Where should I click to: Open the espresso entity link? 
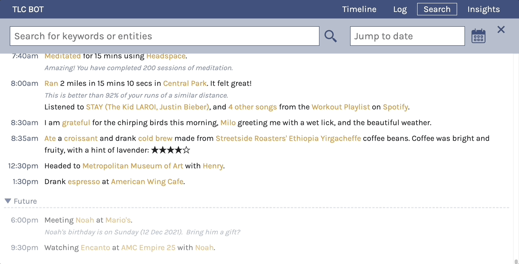[84, 181]
